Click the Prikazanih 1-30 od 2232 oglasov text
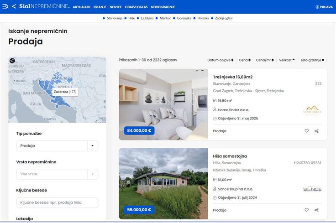Viewport: 336px width, 223px height. pos(148,60)
